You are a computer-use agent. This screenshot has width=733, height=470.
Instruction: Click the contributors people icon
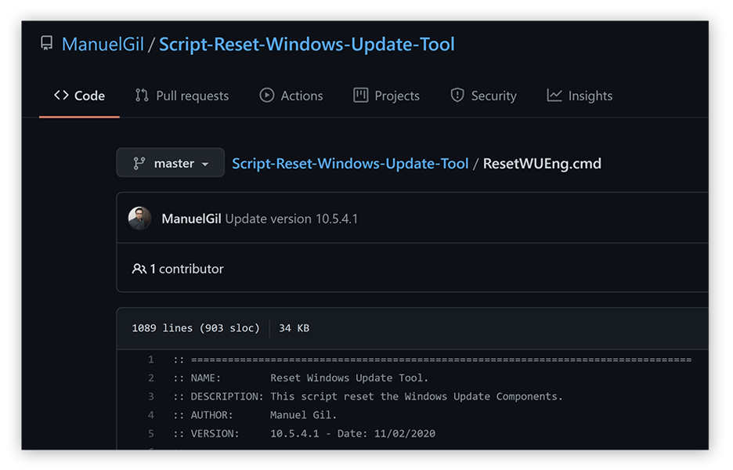click(x=139, y=268)
